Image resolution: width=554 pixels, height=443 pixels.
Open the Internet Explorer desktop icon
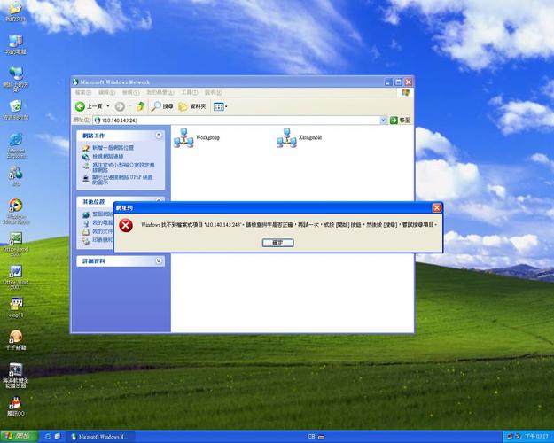[x=16, y=145]
